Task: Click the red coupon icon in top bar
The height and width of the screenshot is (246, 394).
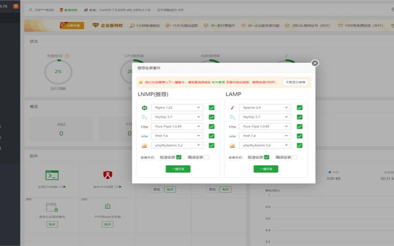Action: [x=61, y=10]
